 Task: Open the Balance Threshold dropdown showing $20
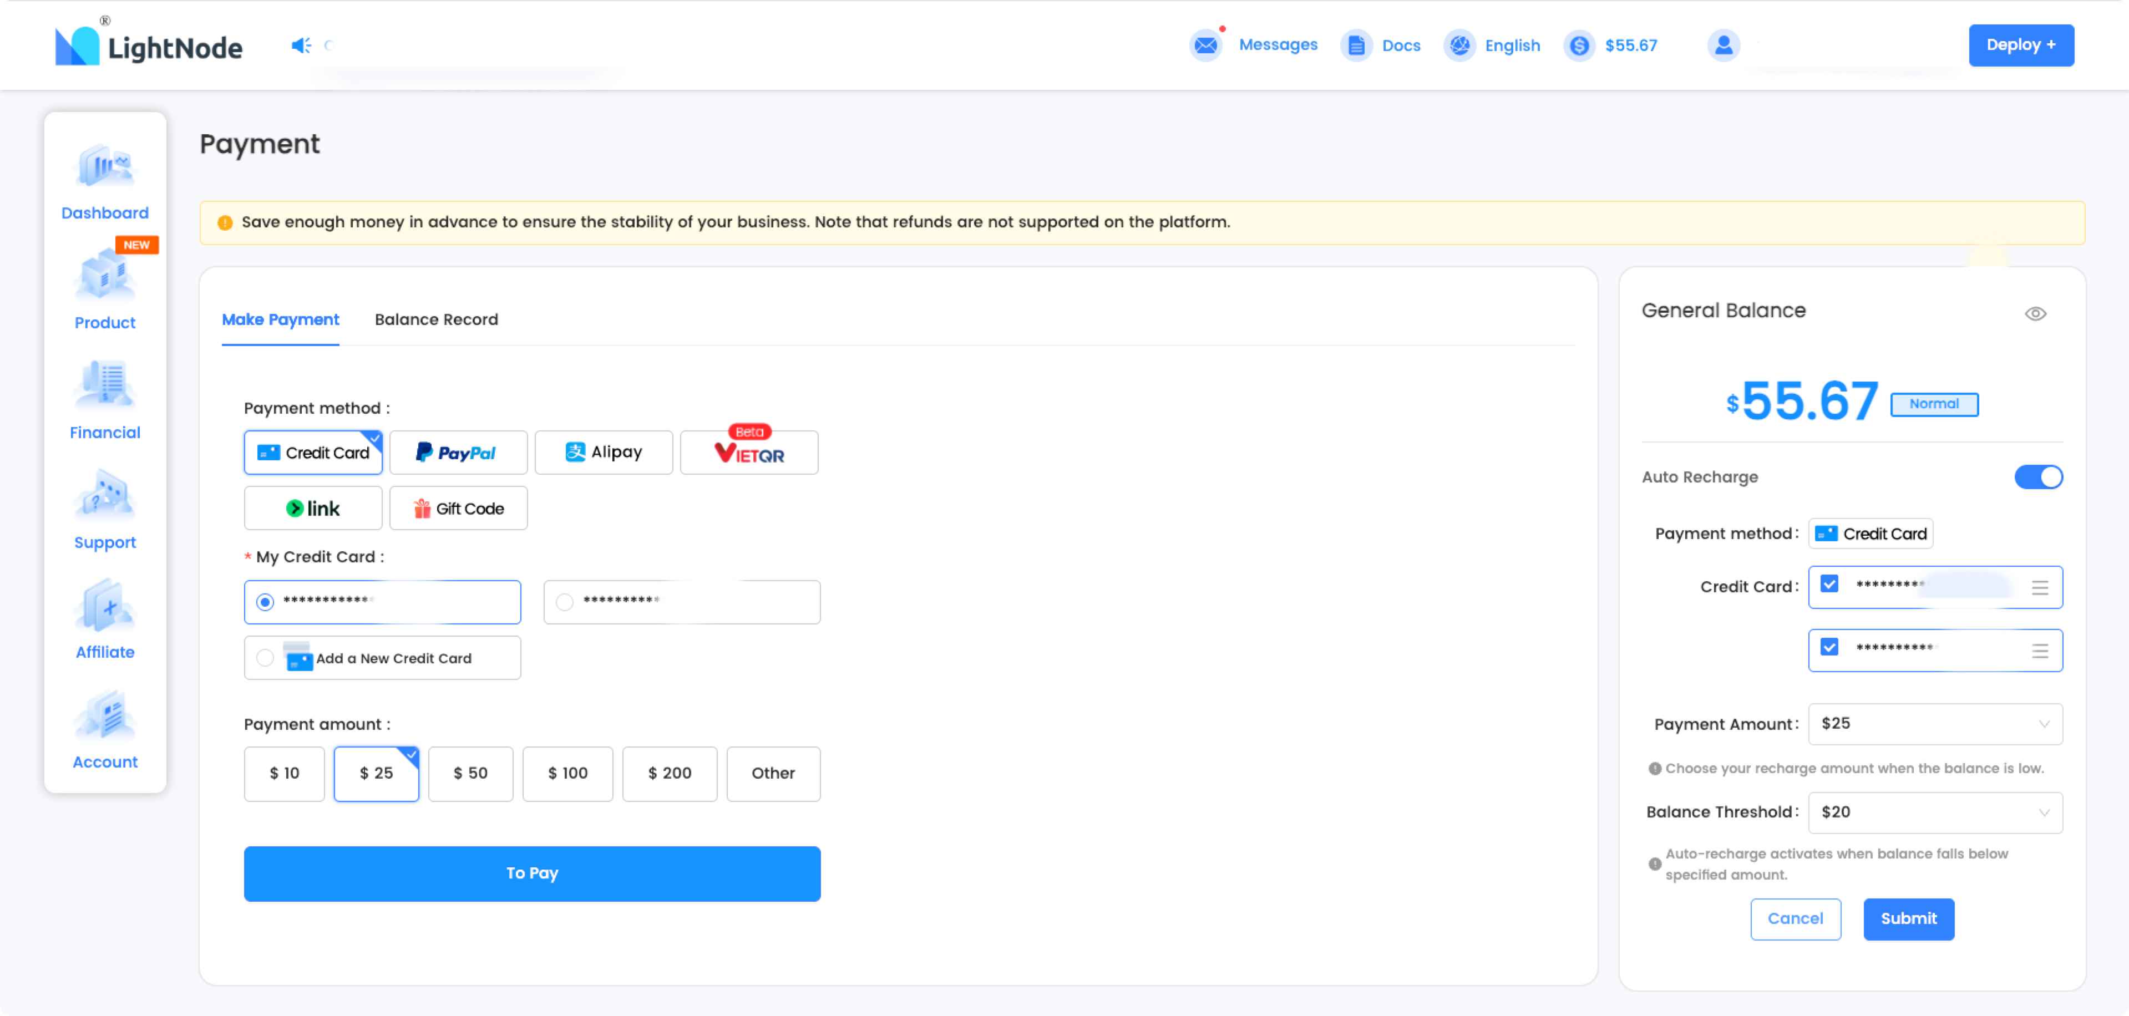click(x=1935, y=812)
